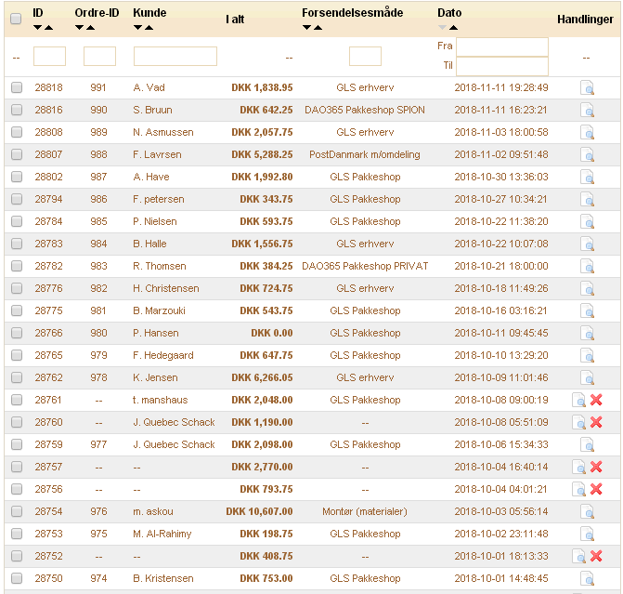Open view icon for cart 28759
The height and width of the screenshot is (594, 623).
click(x=587, y=444)
